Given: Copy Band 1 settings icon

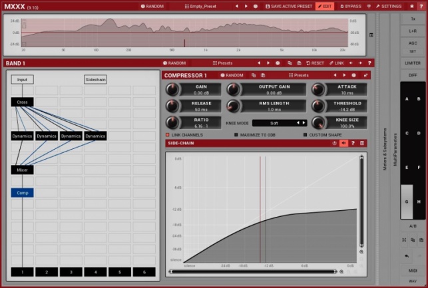Looking at the screenshot, I should 290,63.
